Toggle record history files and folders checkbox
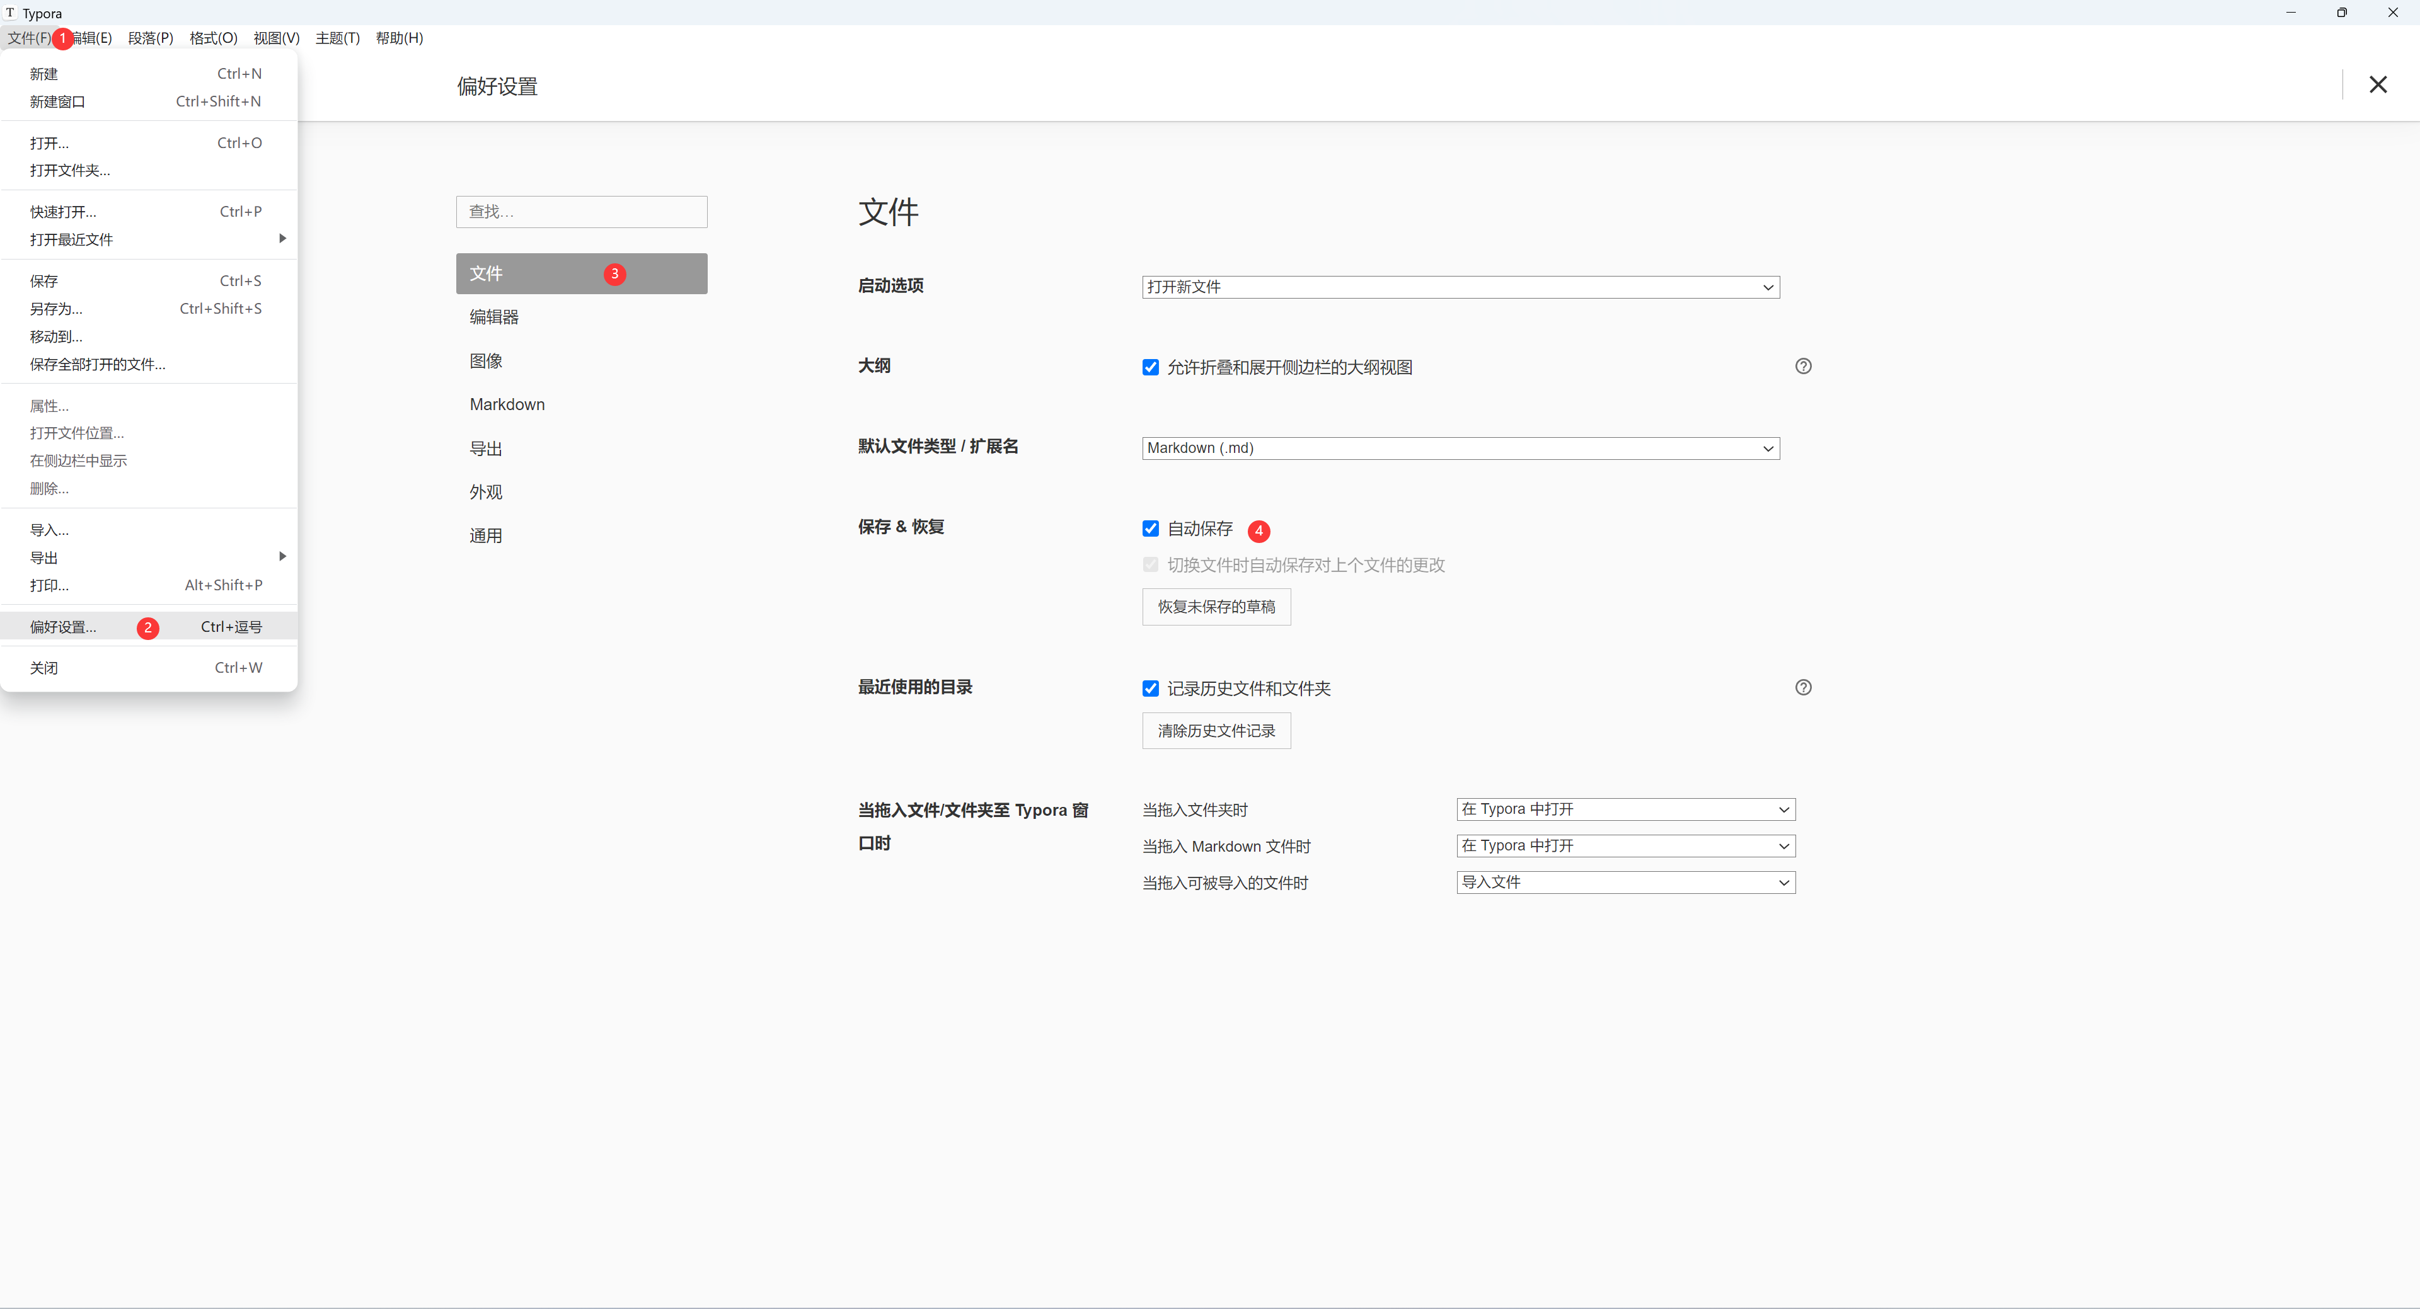 (1150, 689)
